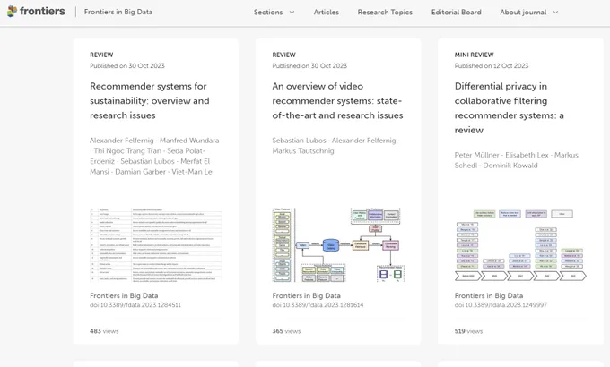610x367 pixels.
Task: Click the sustainability article table thumbnail
Action: pyautogui.click(x=156, y=244)
